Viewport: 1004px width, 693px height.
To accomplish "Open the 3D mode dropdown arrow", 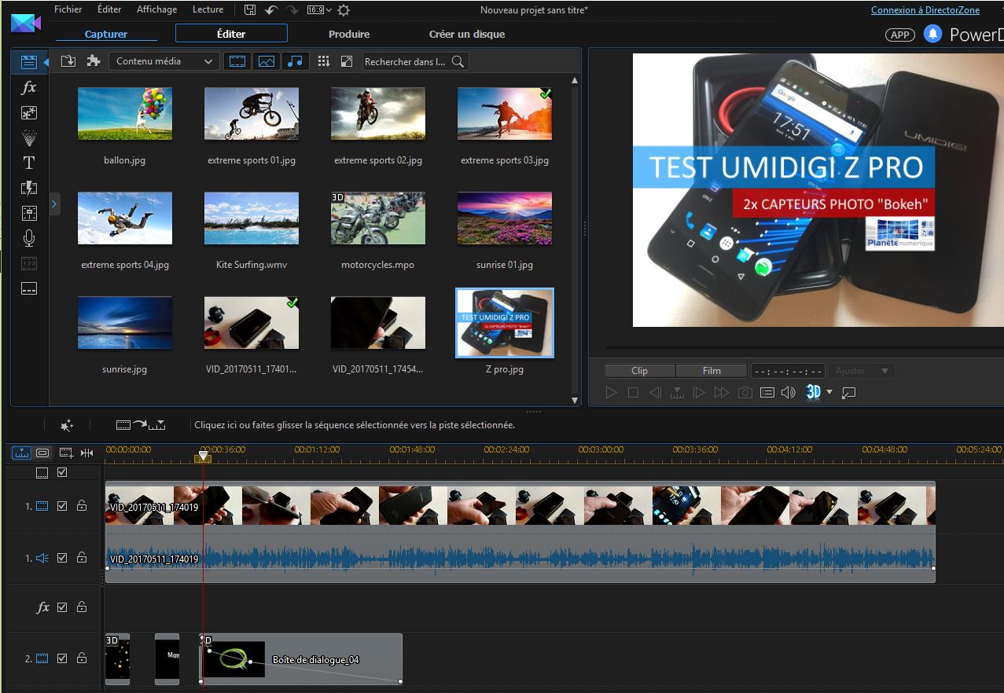I will 829,392.
